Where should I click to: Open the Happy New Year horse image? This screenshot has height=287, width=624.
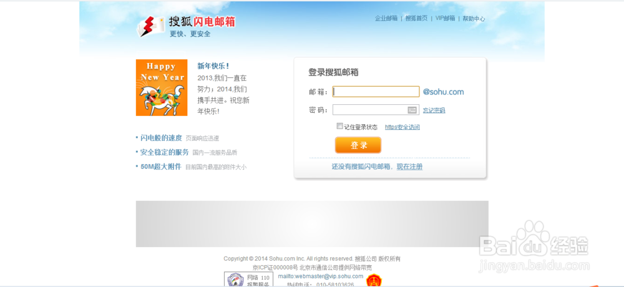(x=162, y=87)
